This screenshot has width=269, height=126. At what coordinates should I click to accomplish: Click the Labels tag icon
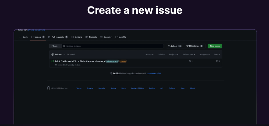169,46
